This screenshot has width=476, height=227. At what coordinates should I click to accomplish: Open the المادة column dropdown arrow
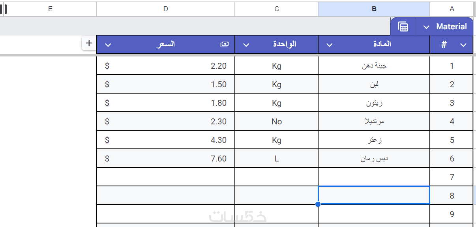[330, 45]
